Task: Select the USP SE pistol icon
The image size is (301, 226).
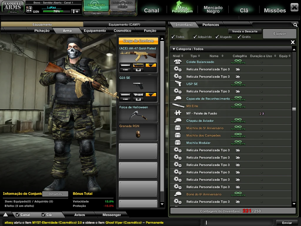Action: 178,84
